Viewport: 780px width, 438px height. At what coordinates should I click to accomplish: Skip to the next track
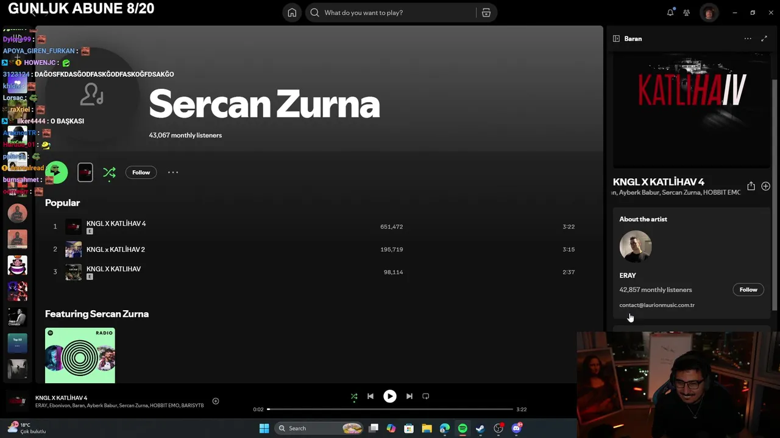coord(409,396)
